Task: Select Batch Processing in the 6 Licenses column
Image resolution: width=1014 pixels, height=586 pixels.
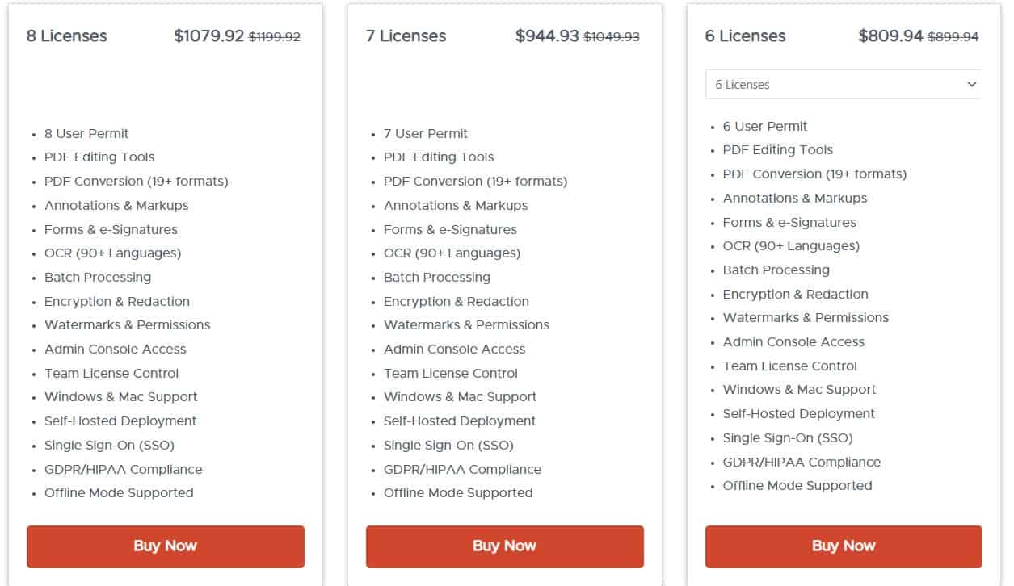Action: [x=776, y=270]
